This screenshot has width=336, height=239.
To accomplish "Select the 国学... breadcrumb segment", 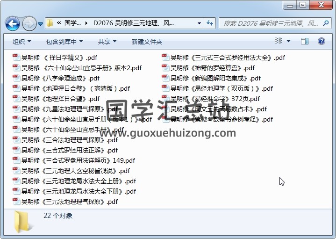I will pos(72,23).
